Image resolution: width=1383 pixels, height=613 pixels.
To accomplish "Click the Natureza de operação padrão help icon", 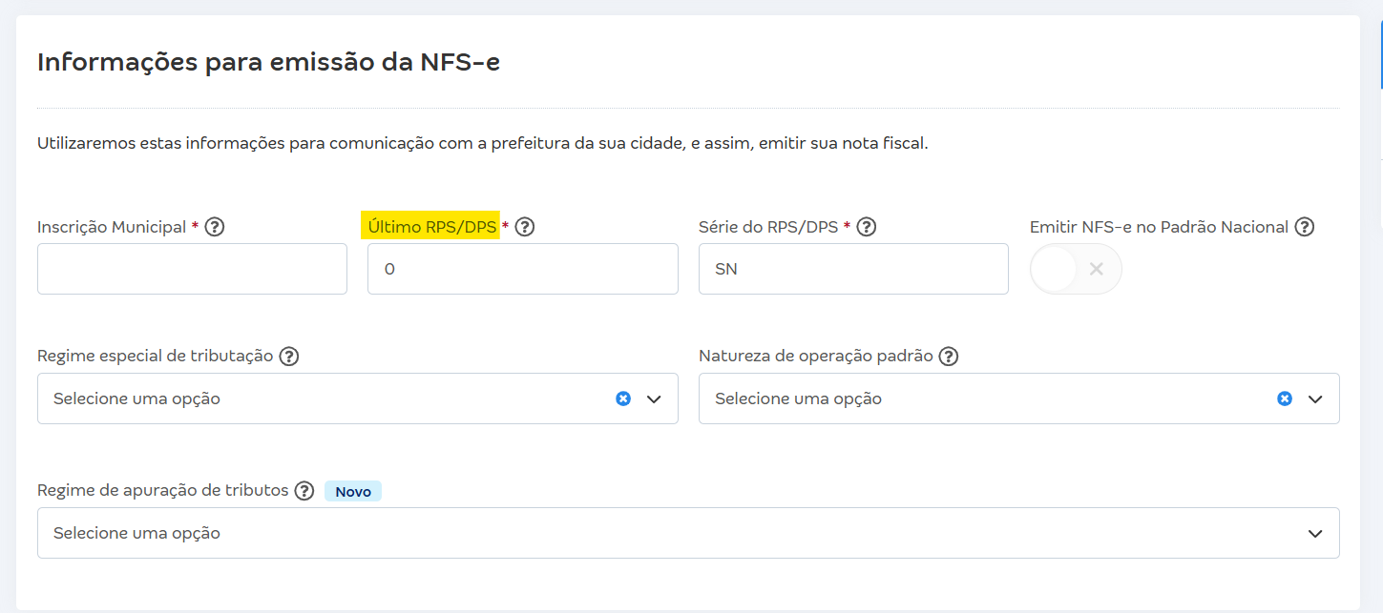I will pos(949,355).
